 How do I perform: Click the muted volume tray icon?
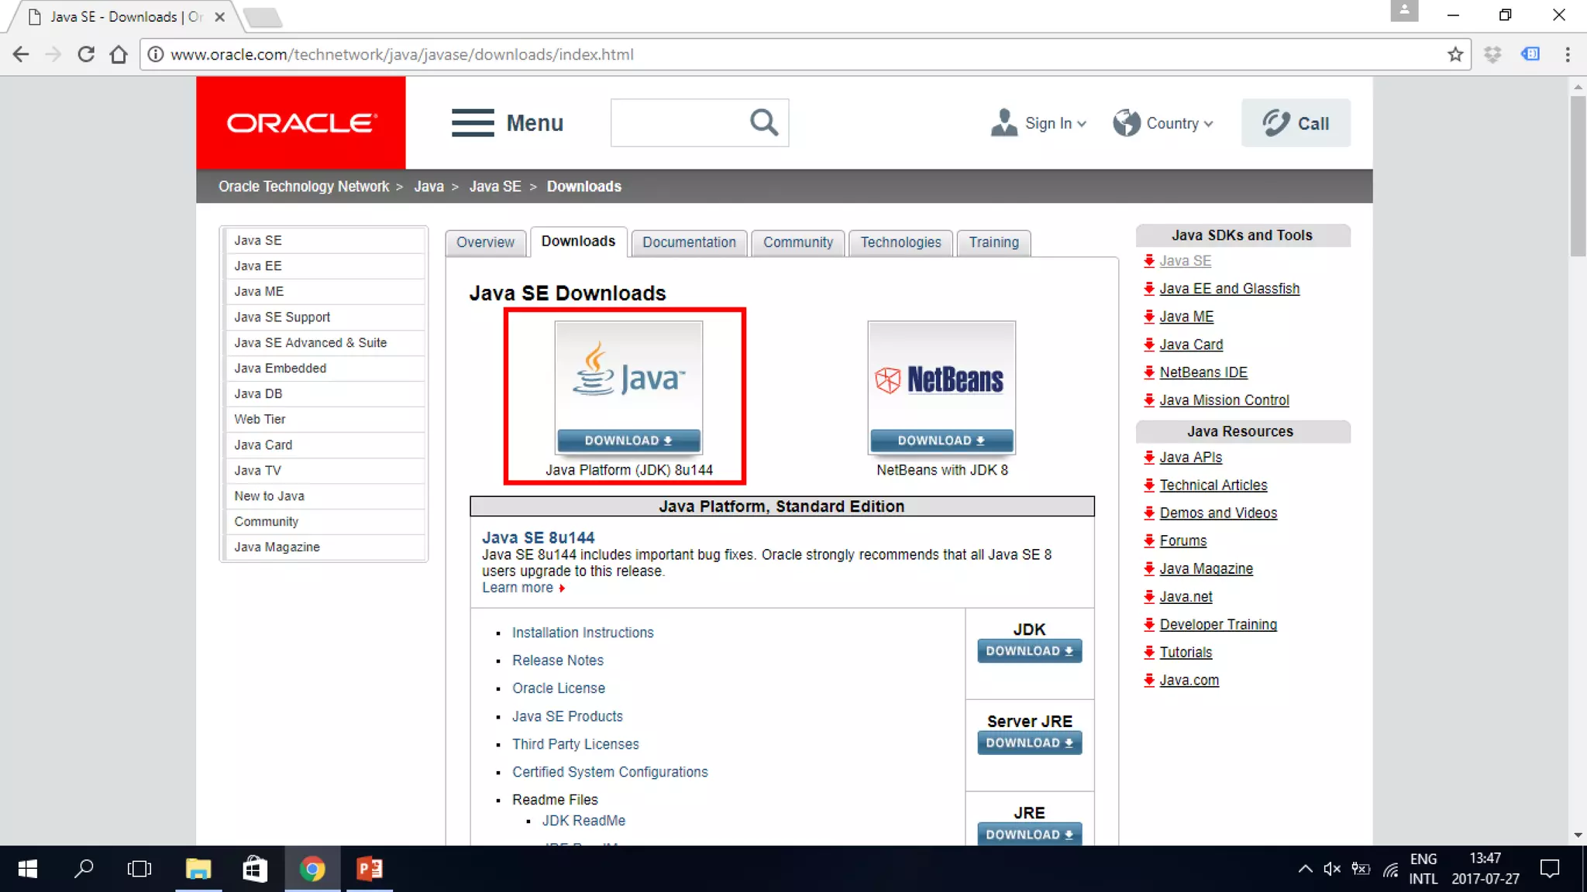[x=1332, y=869]
